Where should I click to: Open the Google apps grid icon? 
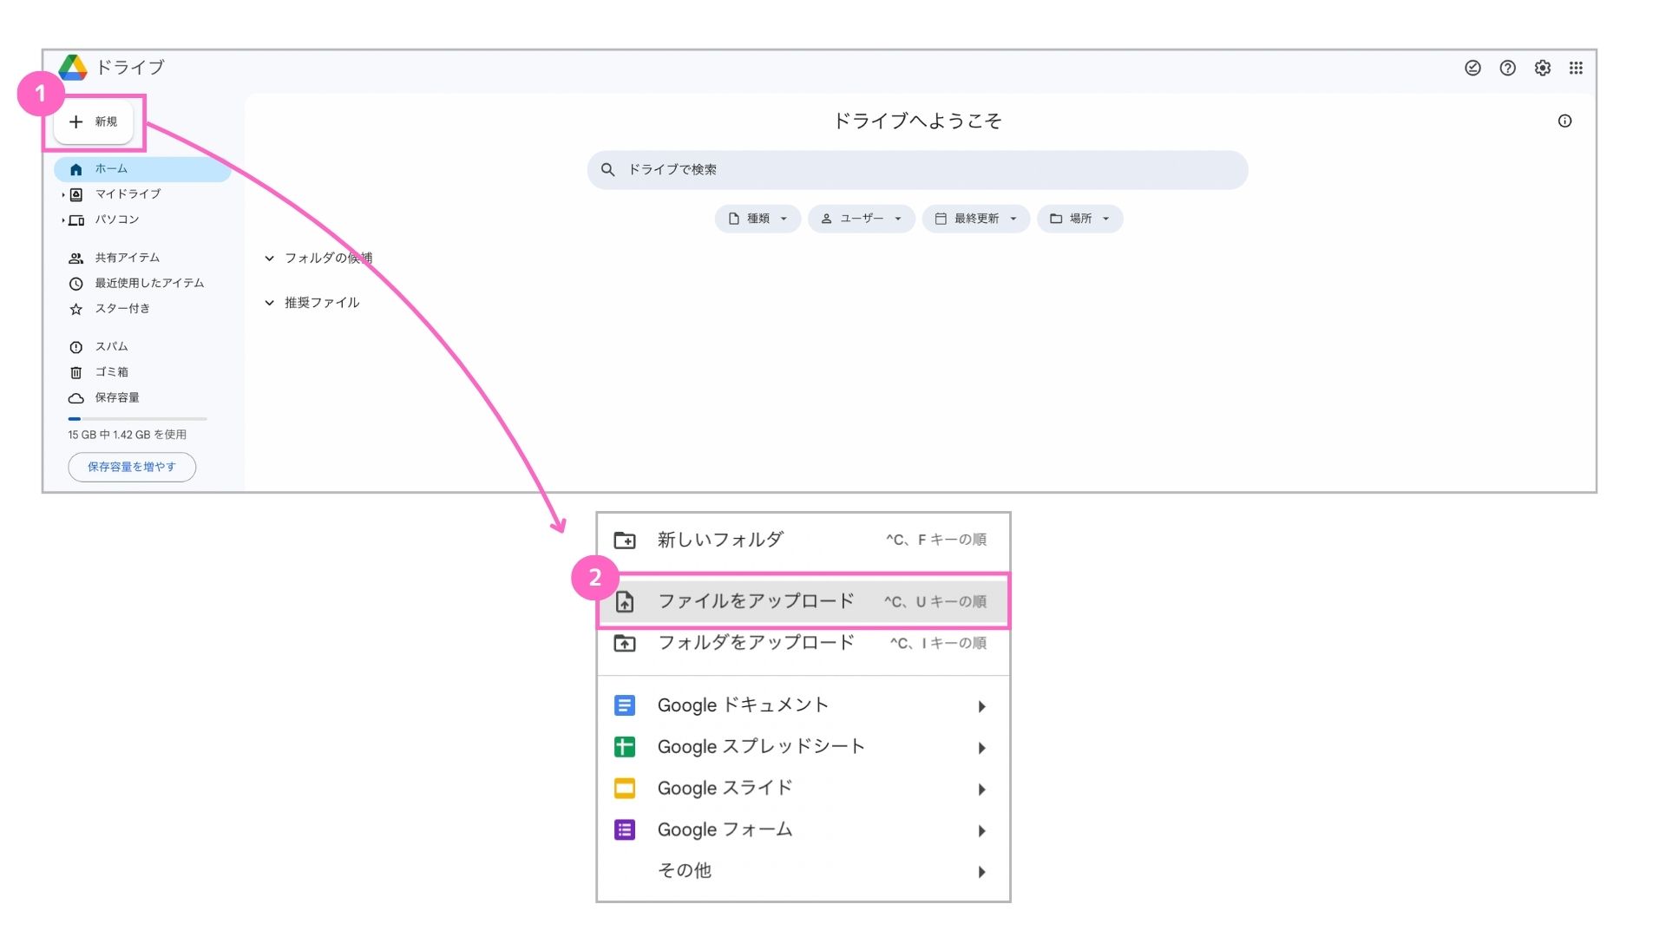(x=1576, y=68)
